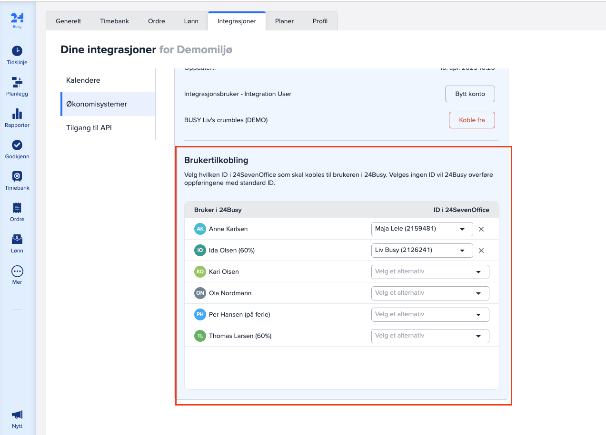Open the Generelt tab
606x435 pixels.
pos(68,21)
